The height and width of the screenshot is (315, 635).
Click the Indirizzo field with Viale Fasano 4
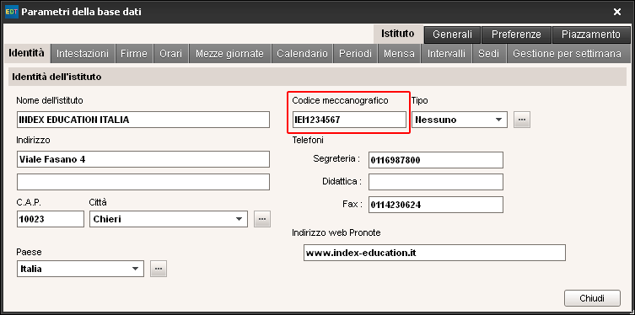point(143,159)
